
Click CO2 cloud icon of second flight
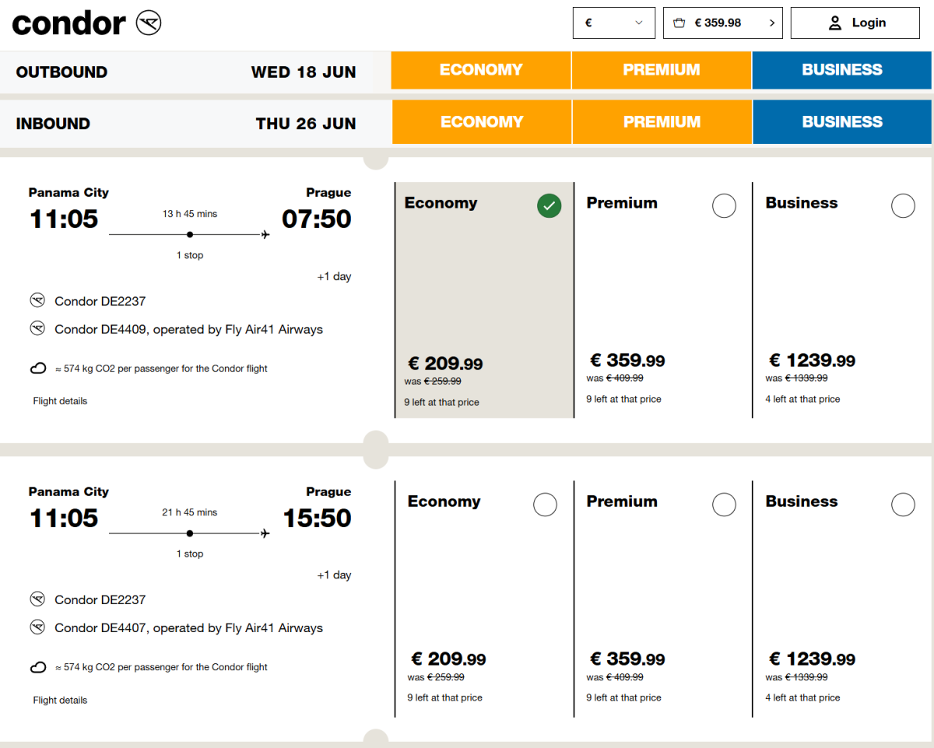pyautogui.click(x=38, y=667)
